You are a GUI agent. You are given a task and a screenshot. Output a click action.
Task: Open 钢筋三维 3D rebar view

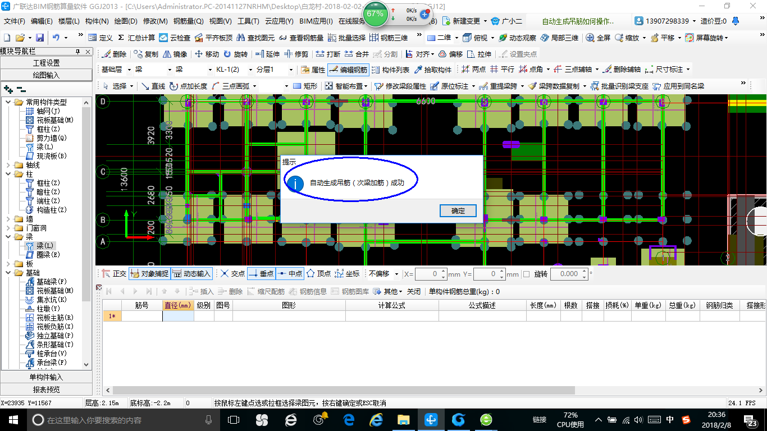tap(389, 38)
